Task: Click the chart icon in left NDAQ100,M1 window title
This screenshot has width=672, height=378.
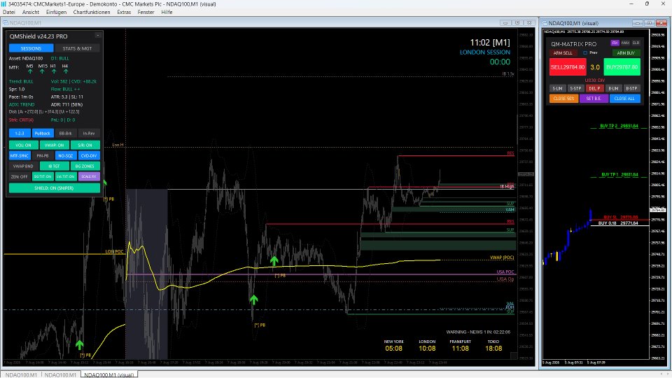Action: point(6,22)
